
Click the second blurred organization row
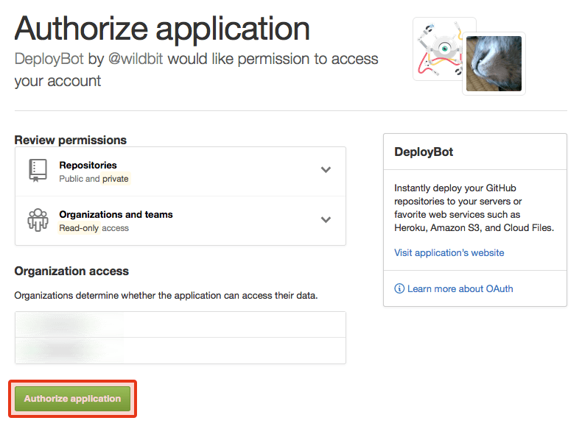pos(180,350)
